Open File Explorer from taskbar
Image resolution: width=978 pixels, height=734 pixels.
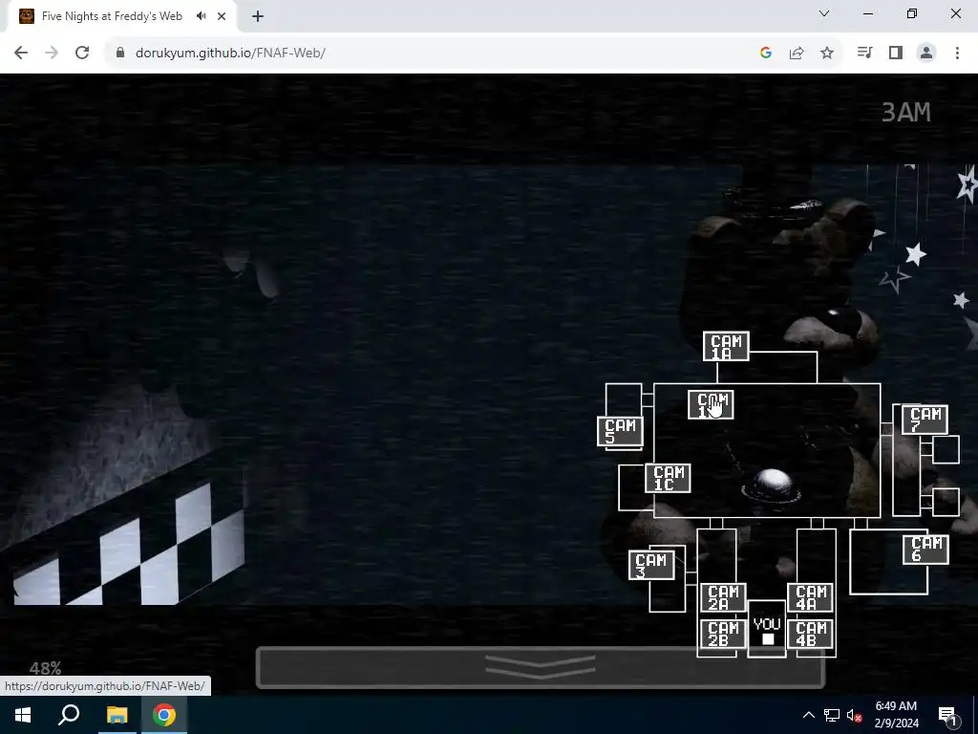tap(117, 715)
